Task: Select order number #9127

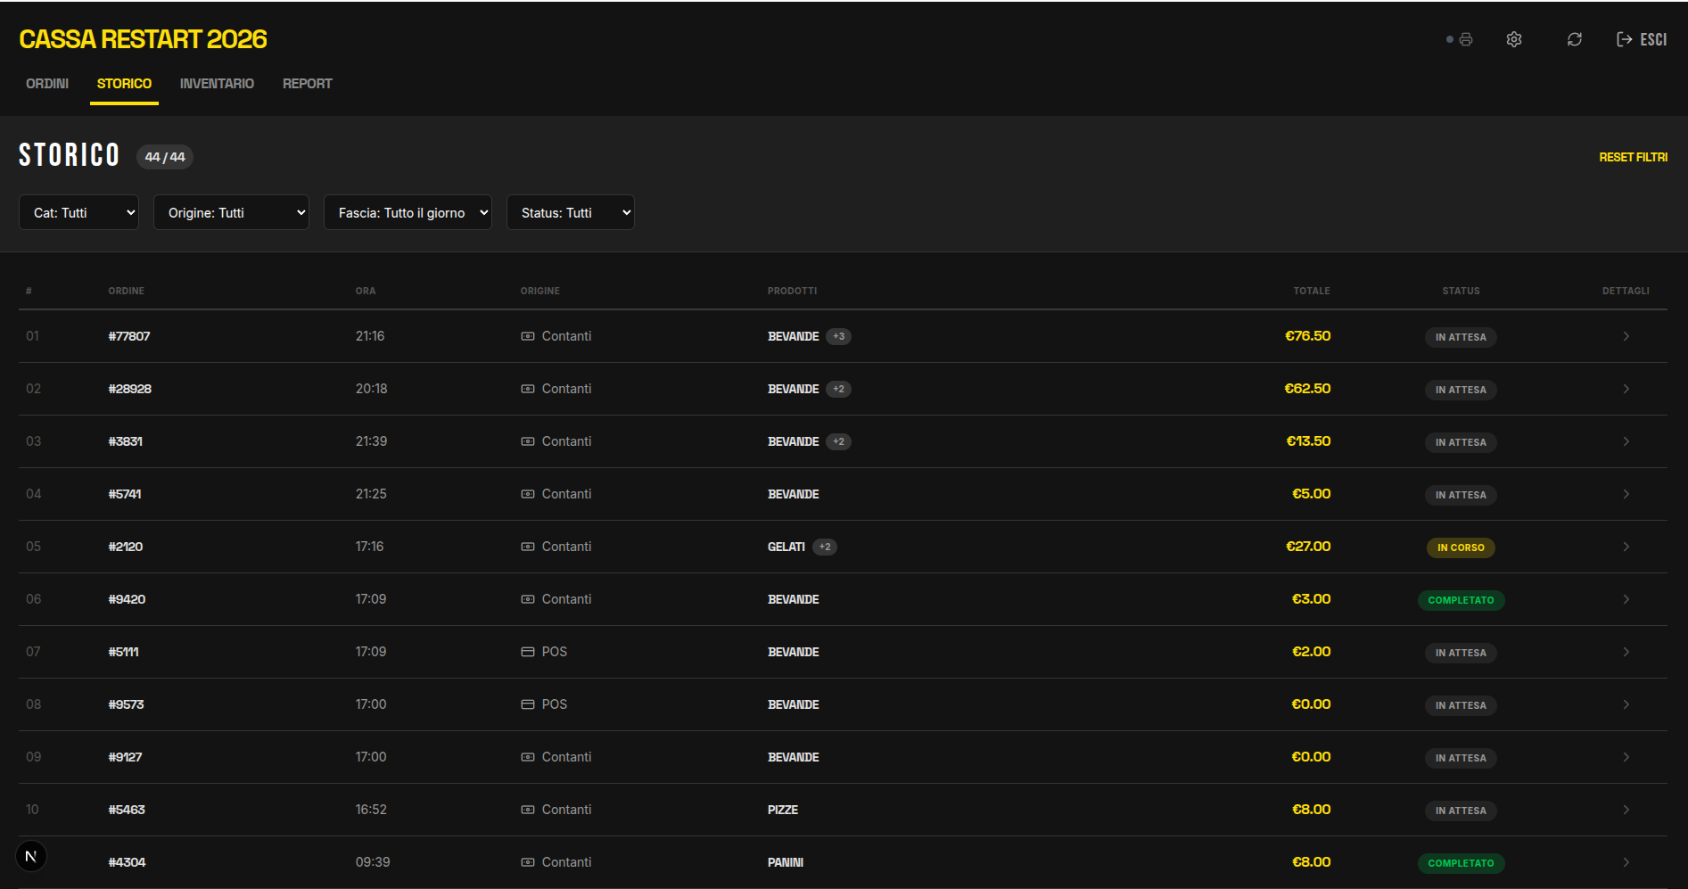Action: (126, 757)
